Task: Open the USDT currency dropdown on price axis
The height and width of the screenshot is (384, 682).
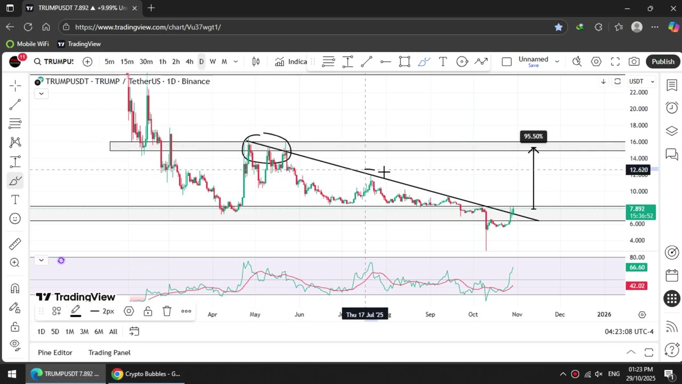Action: pos(642,81)
